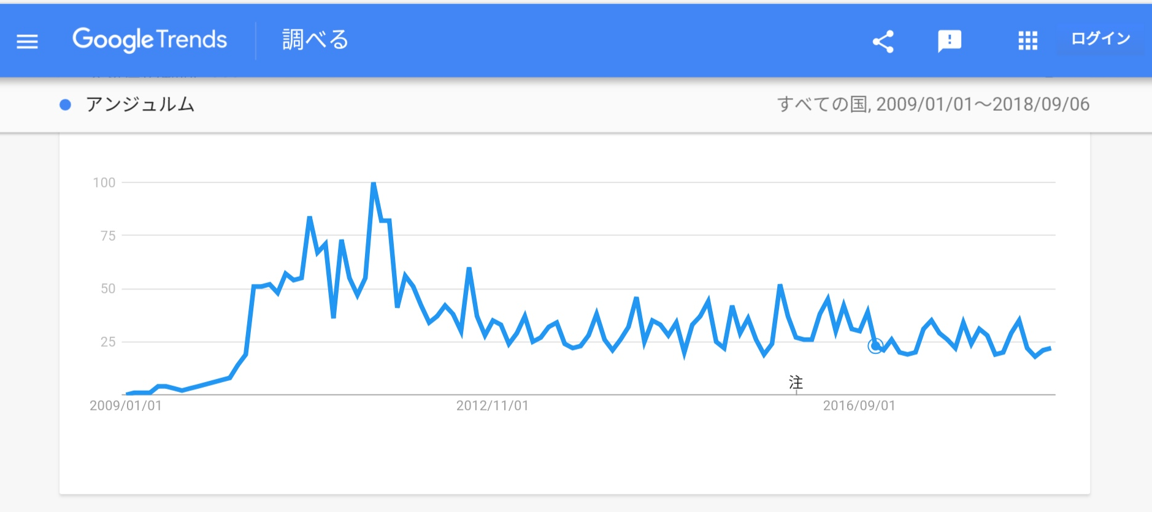
Task: Click the 100 value axis label
Action: (104, 183)
